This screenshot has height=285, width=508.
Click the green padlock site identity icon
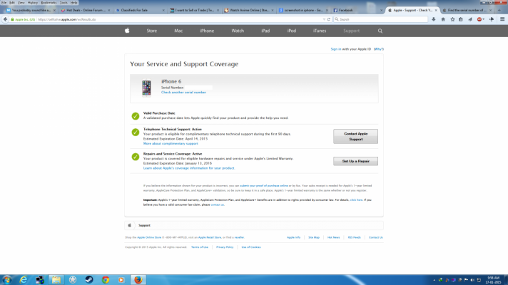tap(12, 19)
